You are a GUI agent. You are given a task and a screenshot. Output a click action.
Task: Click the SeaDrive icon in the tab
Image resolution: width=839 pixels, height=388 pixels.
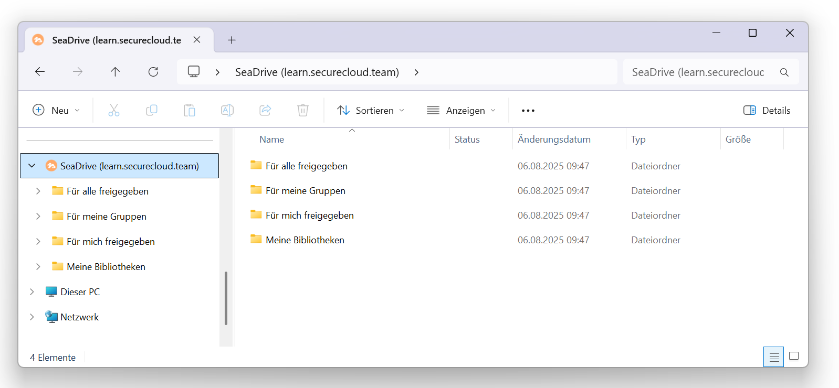[38, 40]
